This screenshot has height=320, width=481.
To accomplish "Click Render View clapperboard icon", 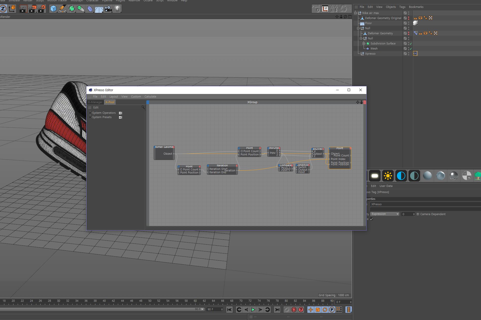I will (23, 9).
